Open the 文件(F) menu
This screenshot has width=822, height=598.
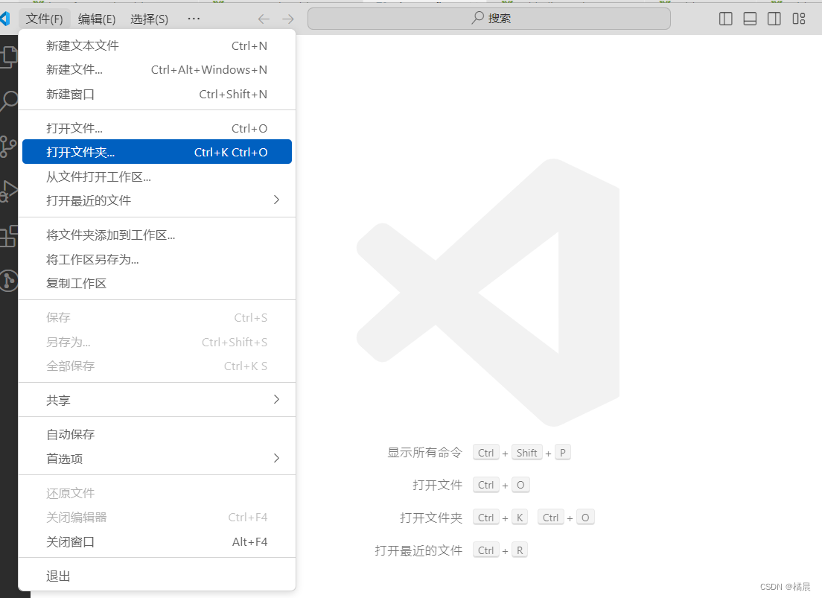[x=44, y=19]
